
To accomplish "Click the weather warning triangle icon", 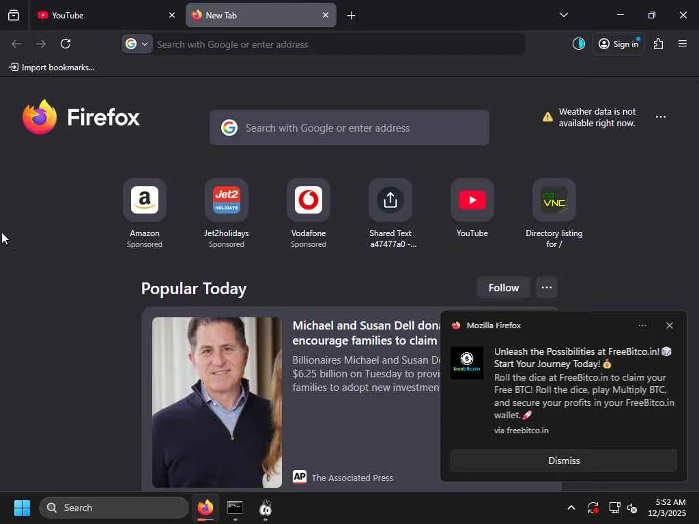I will 547,117.
